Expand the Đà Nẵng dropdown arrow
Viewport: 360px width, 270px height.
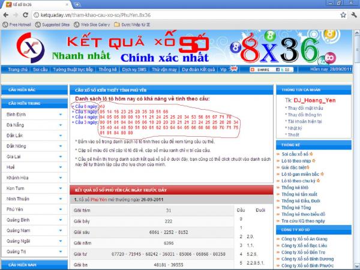[61, 125]
